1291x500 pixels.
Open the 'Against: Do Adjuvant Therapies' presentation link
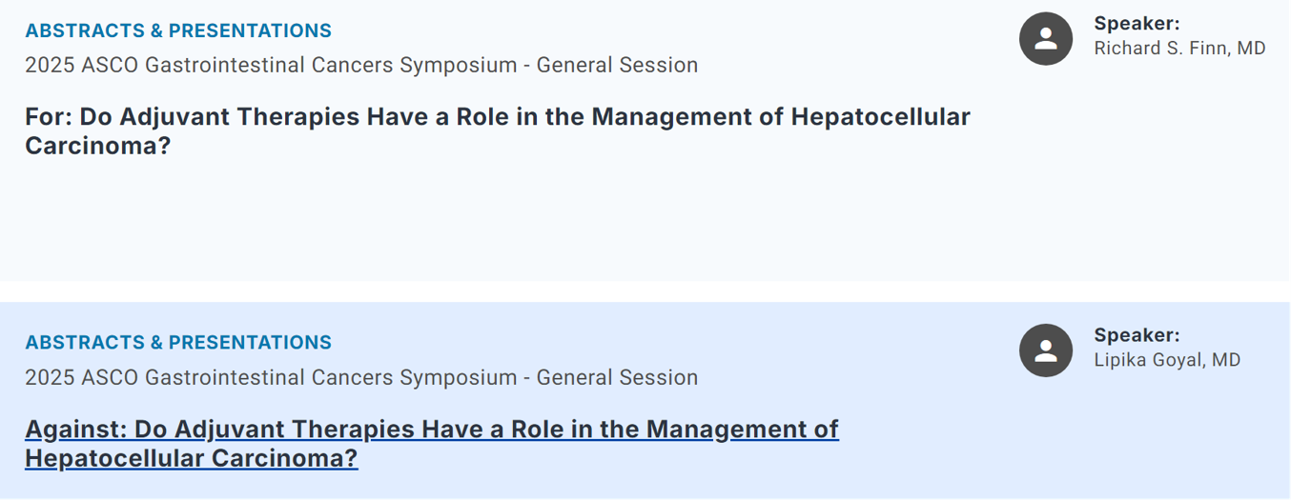(432, 444)
